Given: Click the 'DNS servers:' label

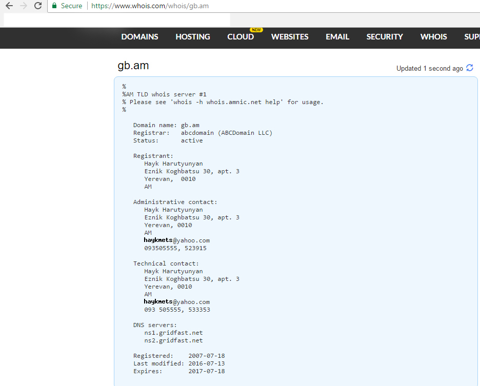Looking at the screenshot, I should [155, 325].
